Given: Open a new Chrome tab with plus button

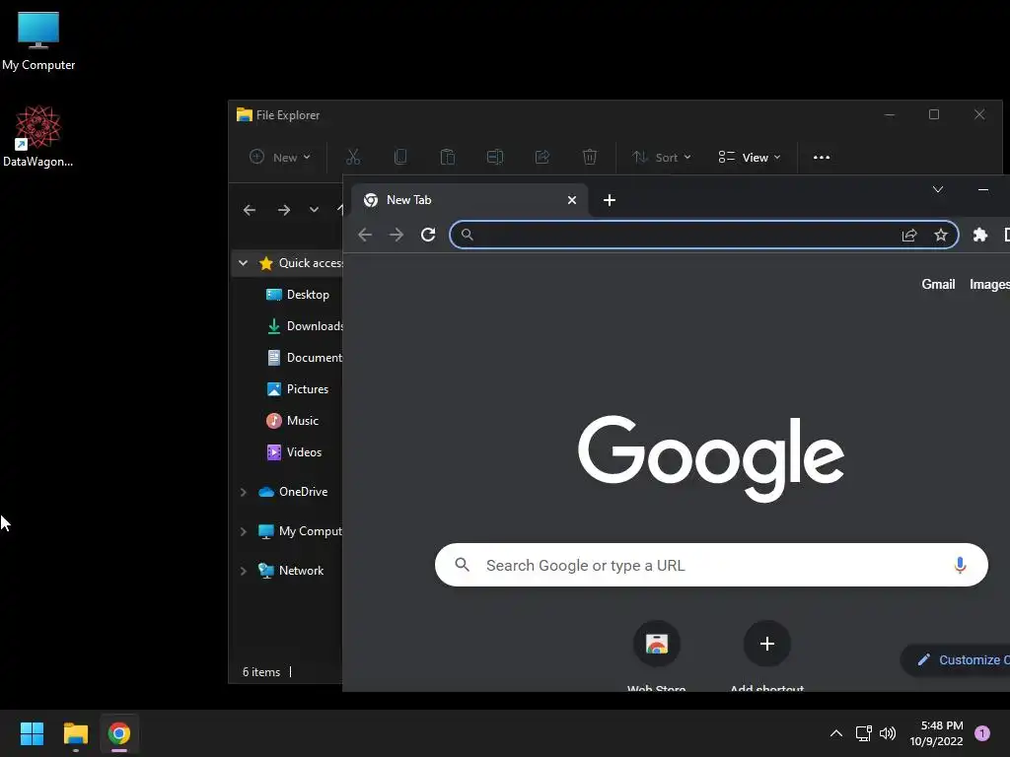Looking at the screenshot, I should (610, 200).
